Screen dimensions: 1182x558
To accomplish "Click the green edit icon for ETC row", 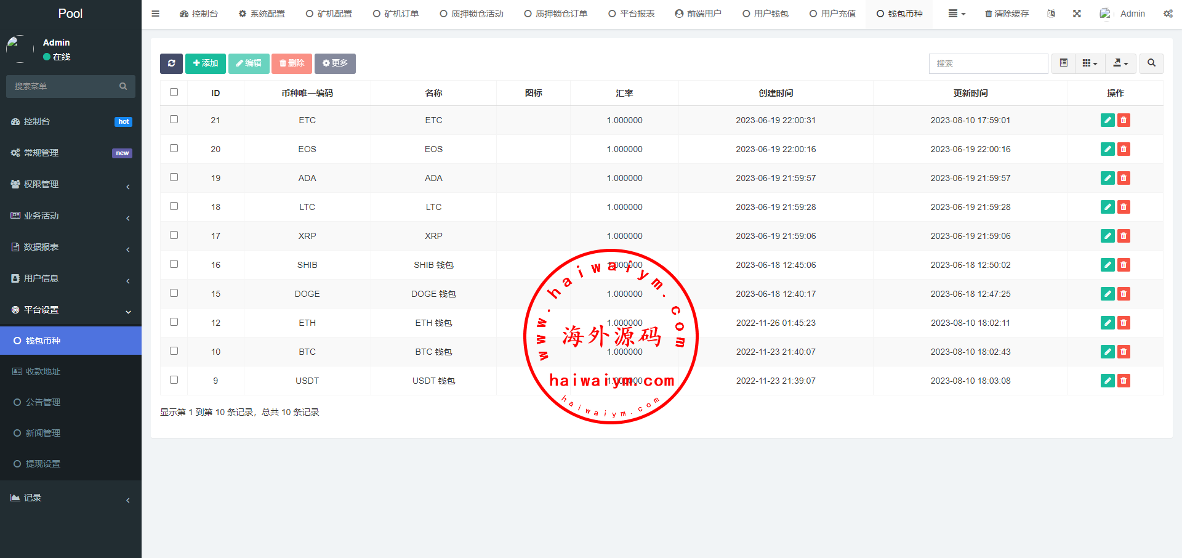I will click(x=1108, y=120).
